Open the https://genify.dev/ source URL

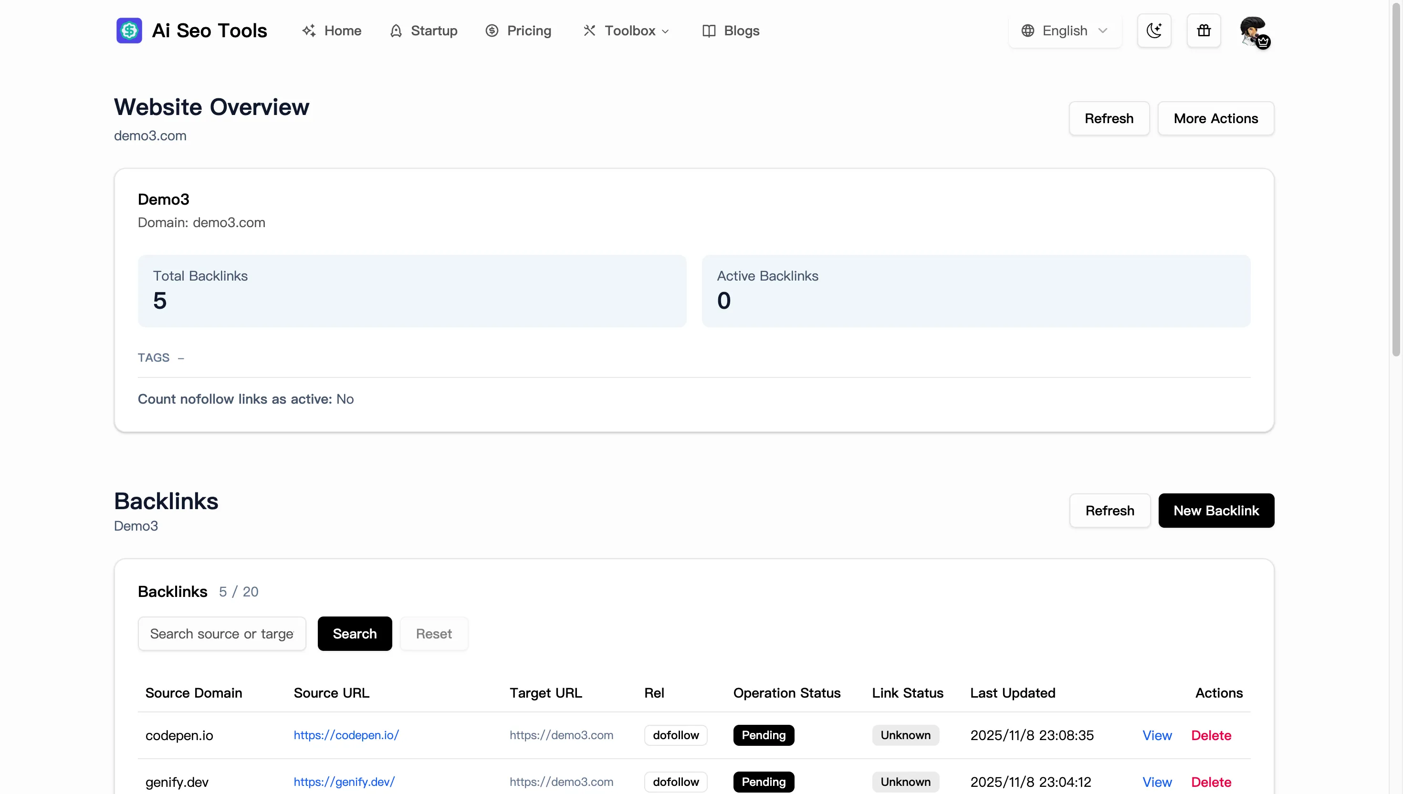pyautogui.click(x=344, y=782)
